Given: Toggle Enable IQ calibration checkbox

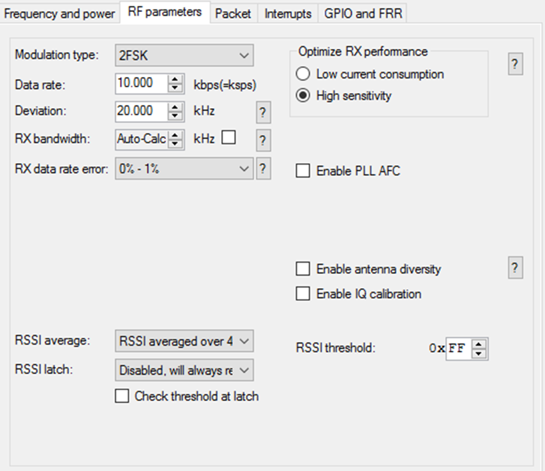Looking at the screenshot, I should tap(302, 294).
